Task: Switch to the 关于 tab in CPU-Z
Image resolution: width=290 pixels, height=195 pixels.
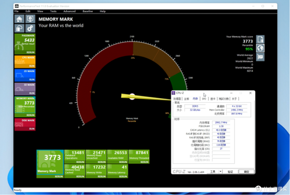Action: click(234, 99)
